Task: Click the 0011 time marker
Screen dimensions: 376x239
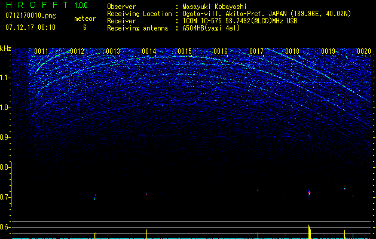Action: coord(41,51)
